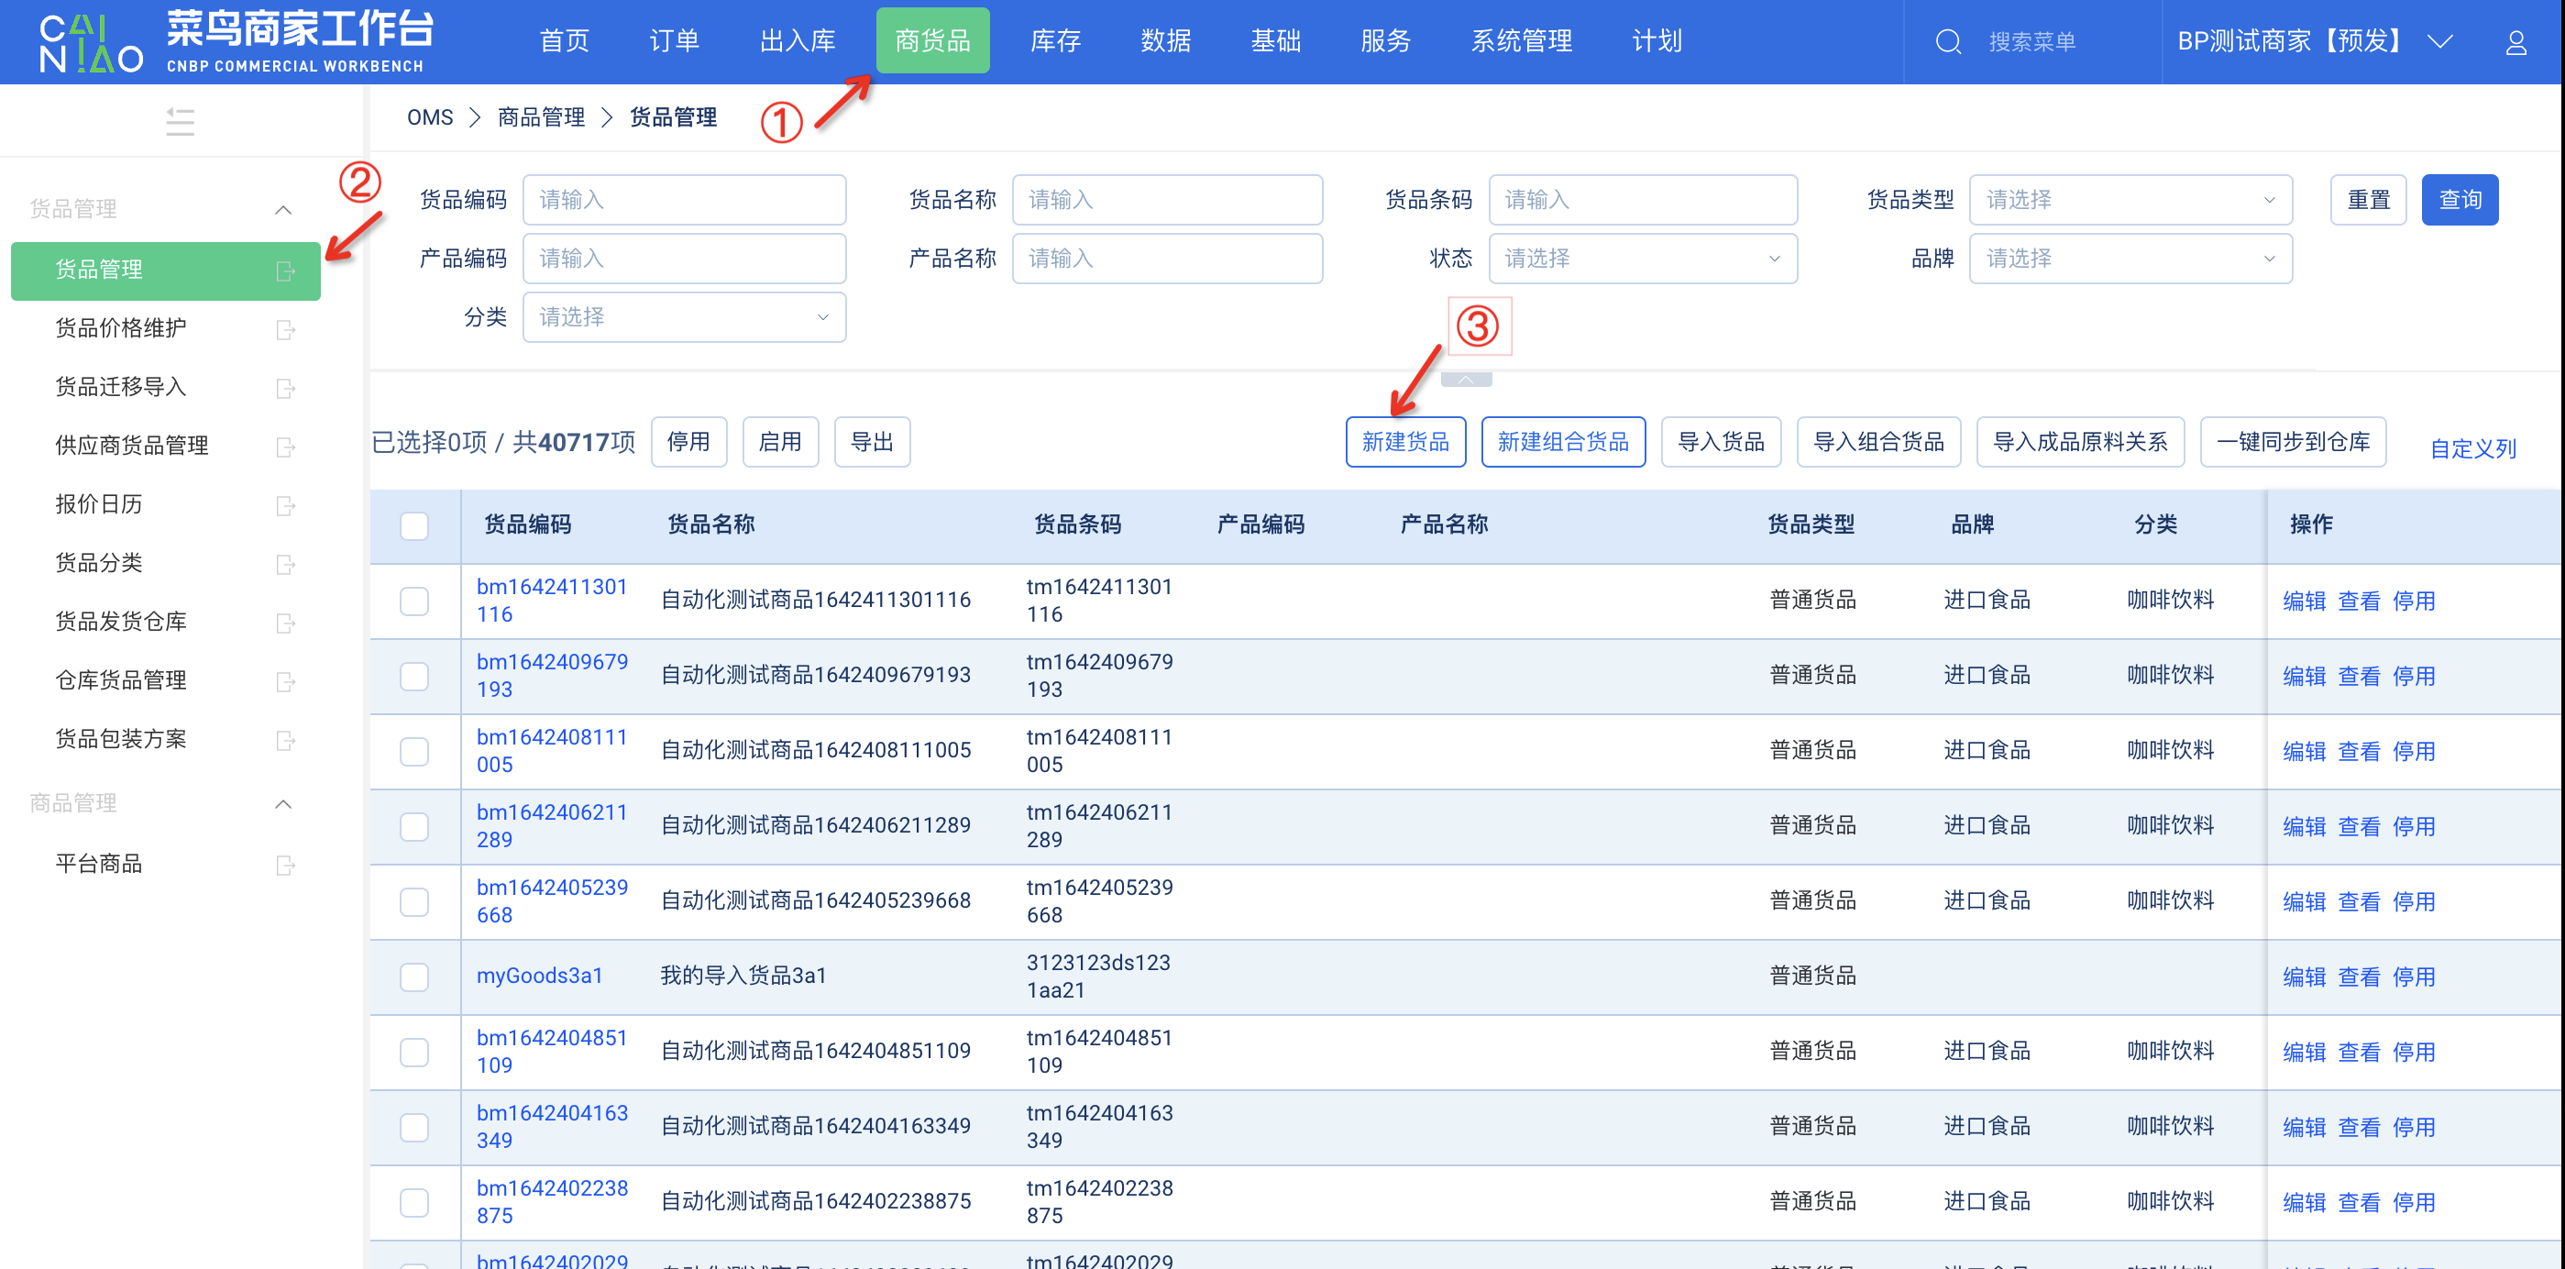Open the 订单 top menu
The height and width of the screenshot is (1269, 2565).
click(674, 42)
